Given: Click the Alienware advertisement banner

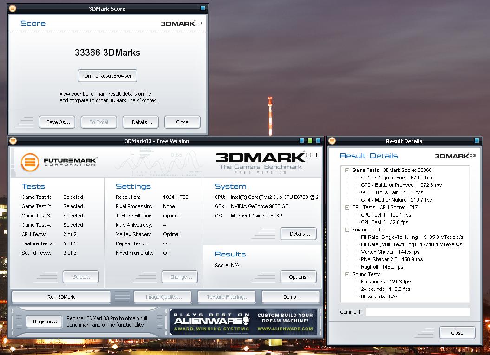Looking at the screenshot, I should [243, 322].
